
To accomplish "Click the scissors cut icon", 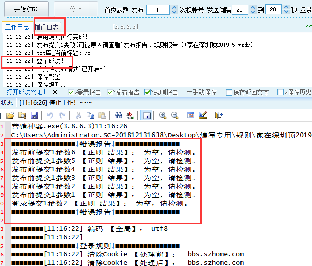I will [x=78, y=115].
